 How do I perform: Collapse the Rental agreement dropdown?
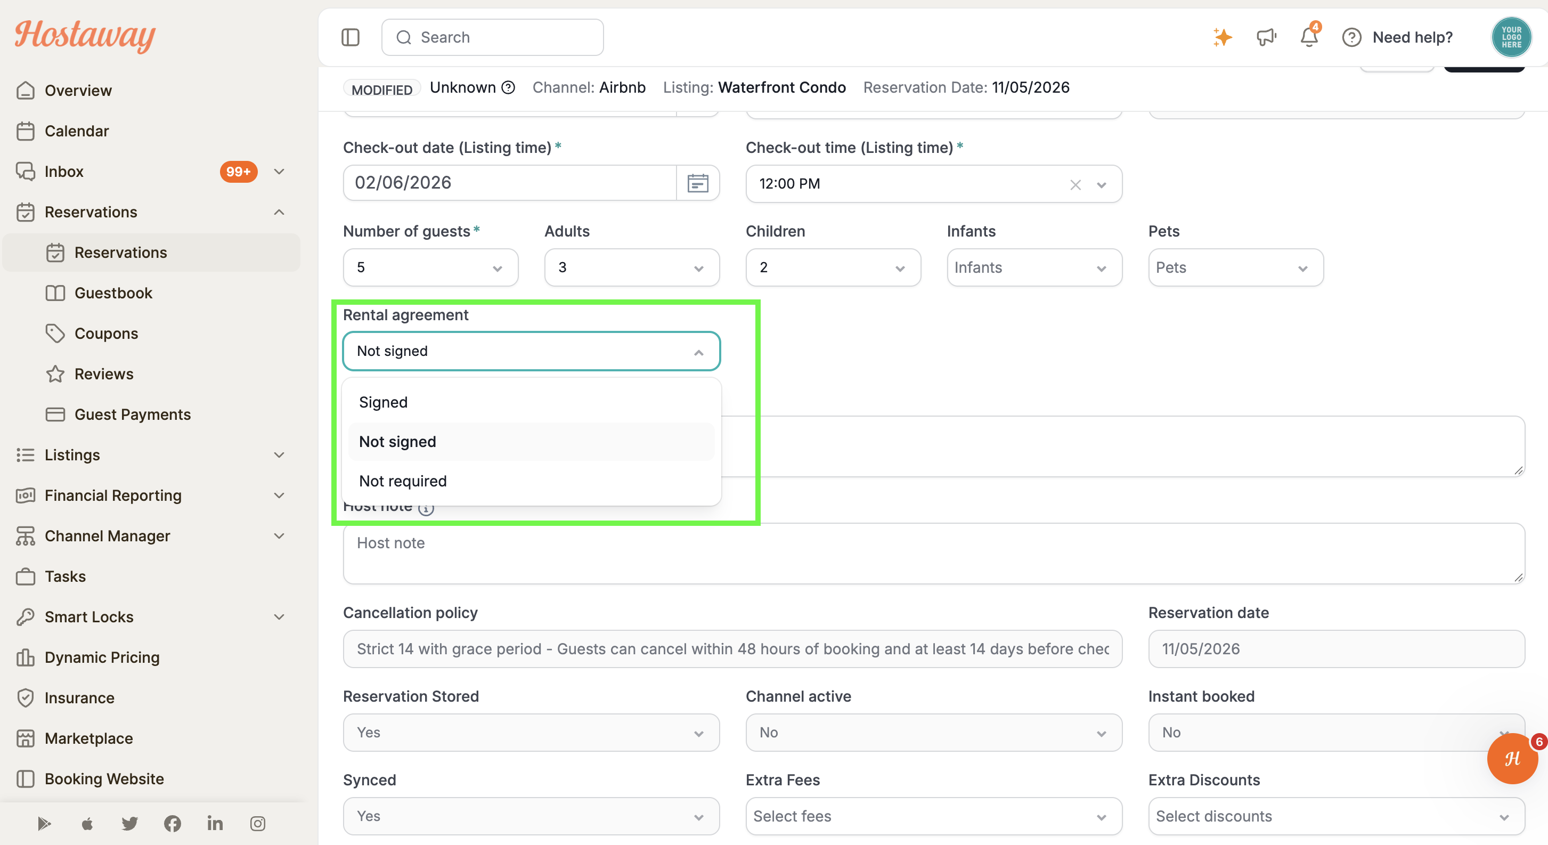[698, 352]
